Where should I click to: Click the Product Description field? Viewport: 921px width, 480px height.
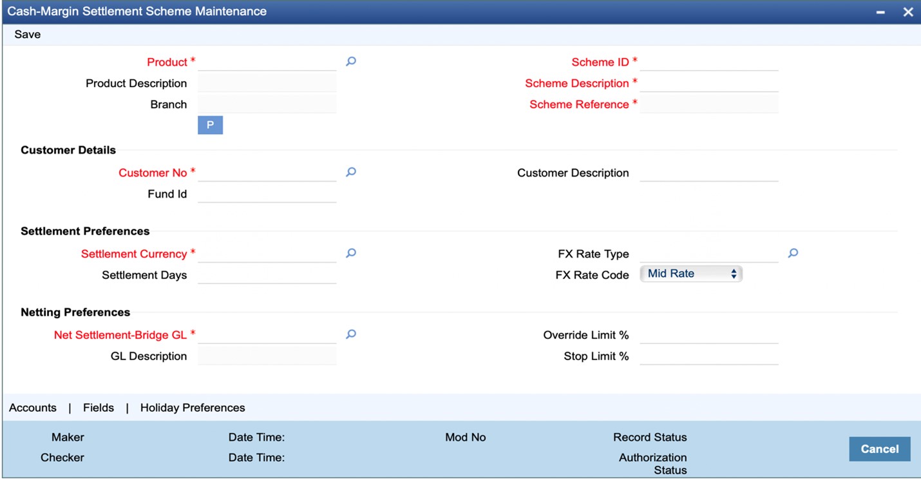267,84
